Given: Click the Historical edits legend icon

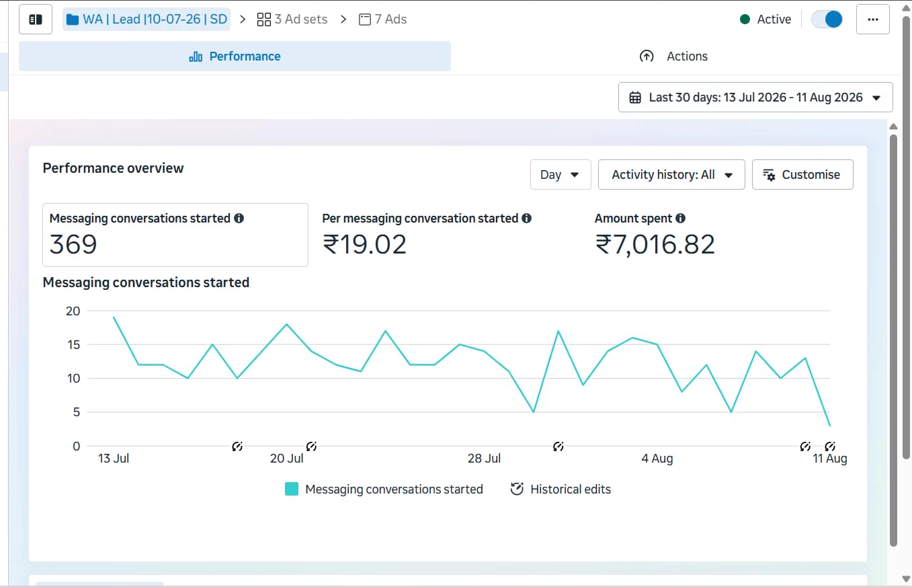Looking at the screenshot, I should click(x=517, y=489).
